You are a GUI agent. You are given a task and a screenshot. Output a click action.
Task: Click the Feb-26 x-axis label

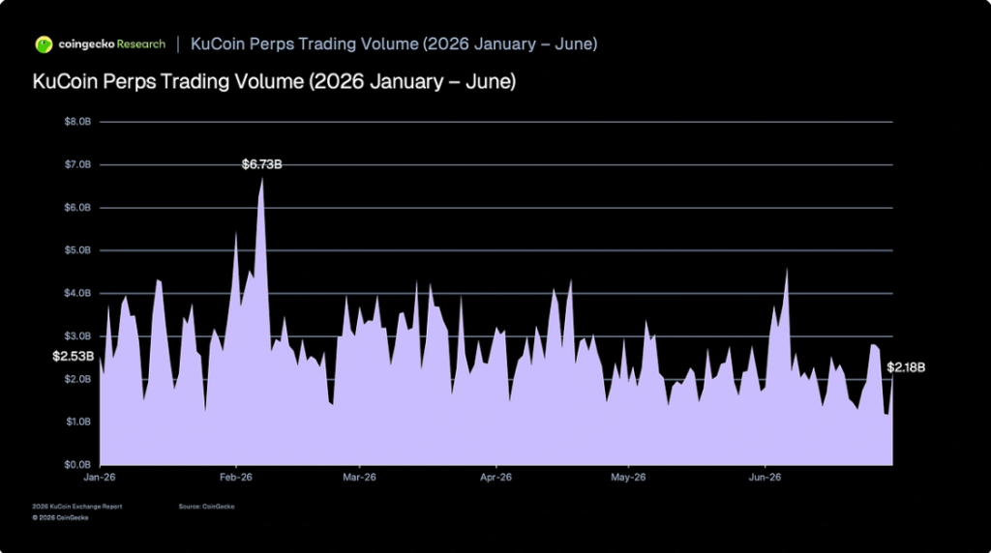(236, 478)
